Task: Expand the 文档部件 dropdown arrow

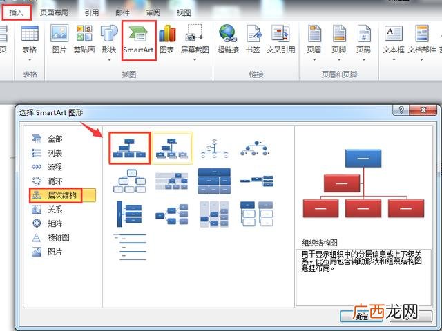Action: [422, 60]
